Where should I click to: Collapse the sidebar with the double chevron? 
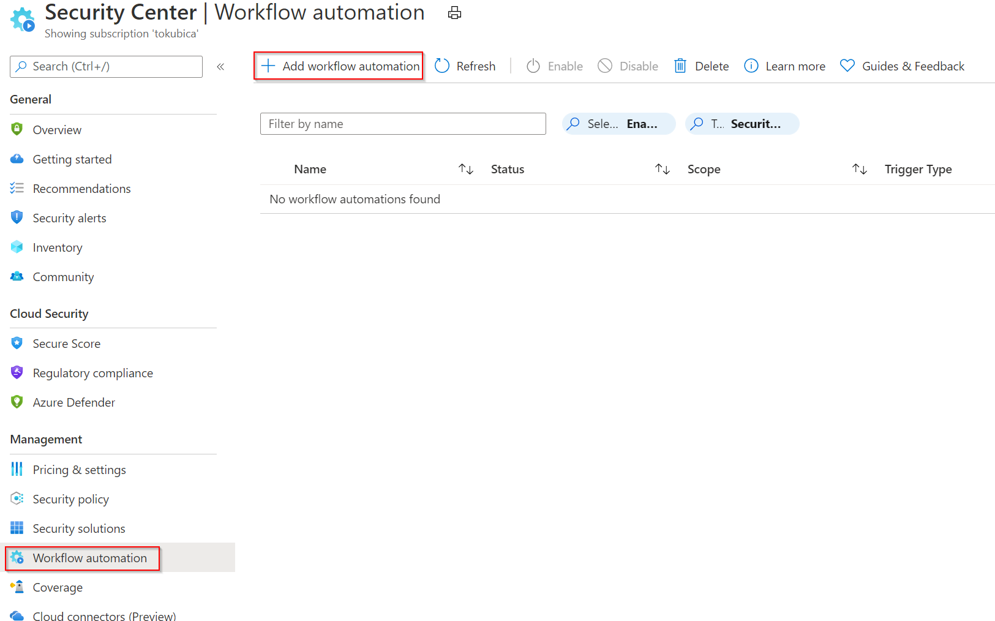220,67
